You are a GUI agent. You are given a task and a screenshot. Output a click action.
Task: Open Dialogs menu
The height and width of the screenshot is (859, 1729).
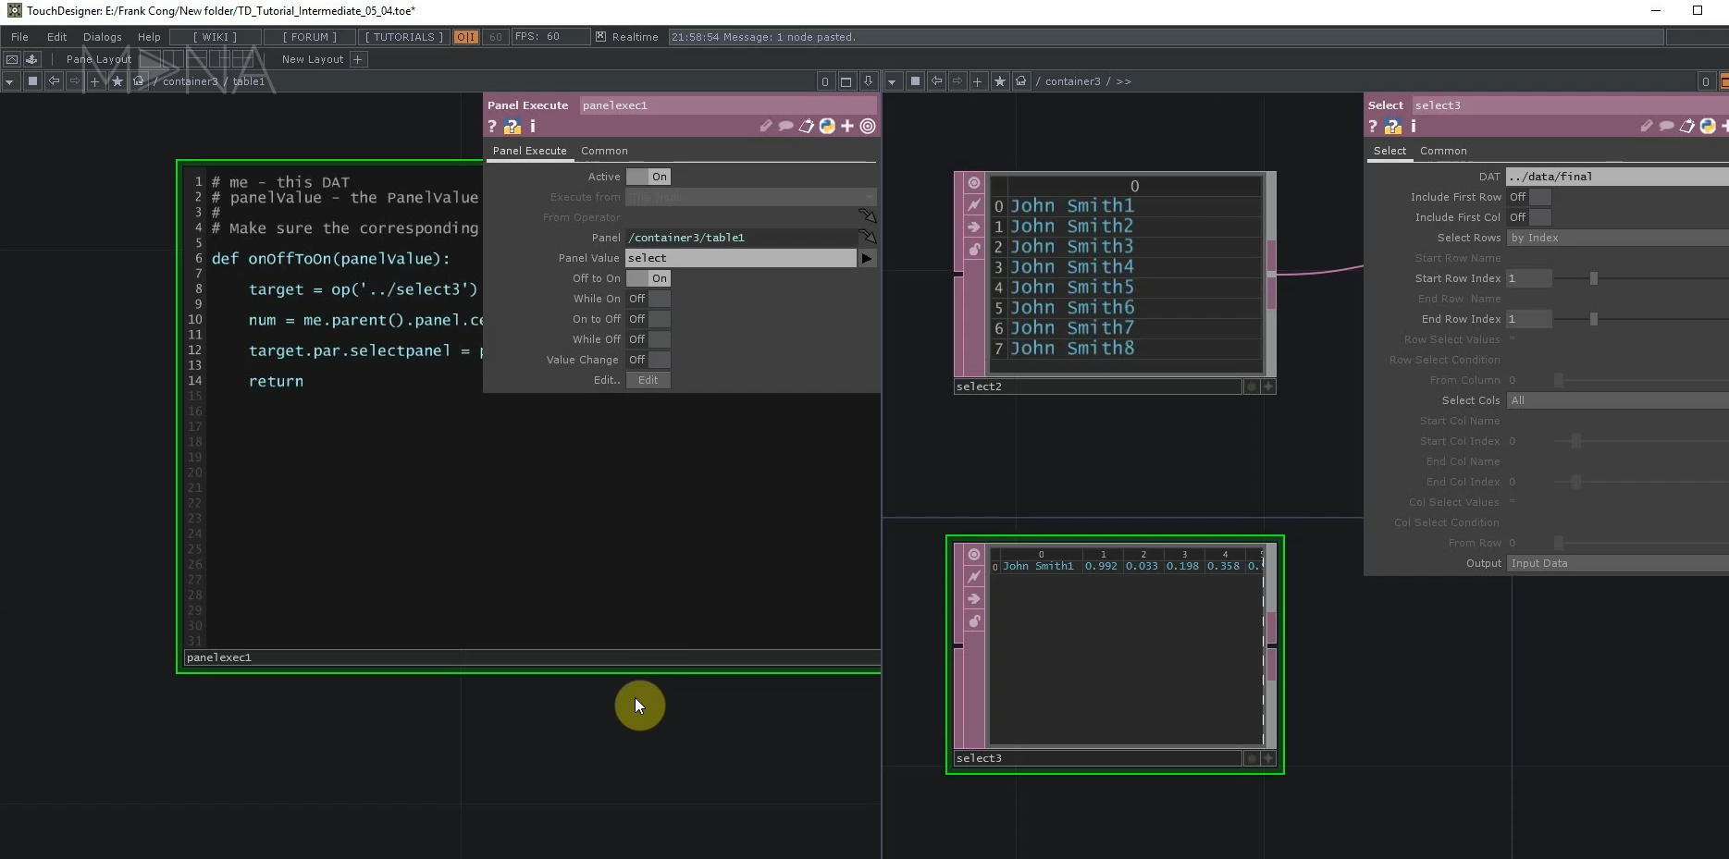tap(102, 37)
